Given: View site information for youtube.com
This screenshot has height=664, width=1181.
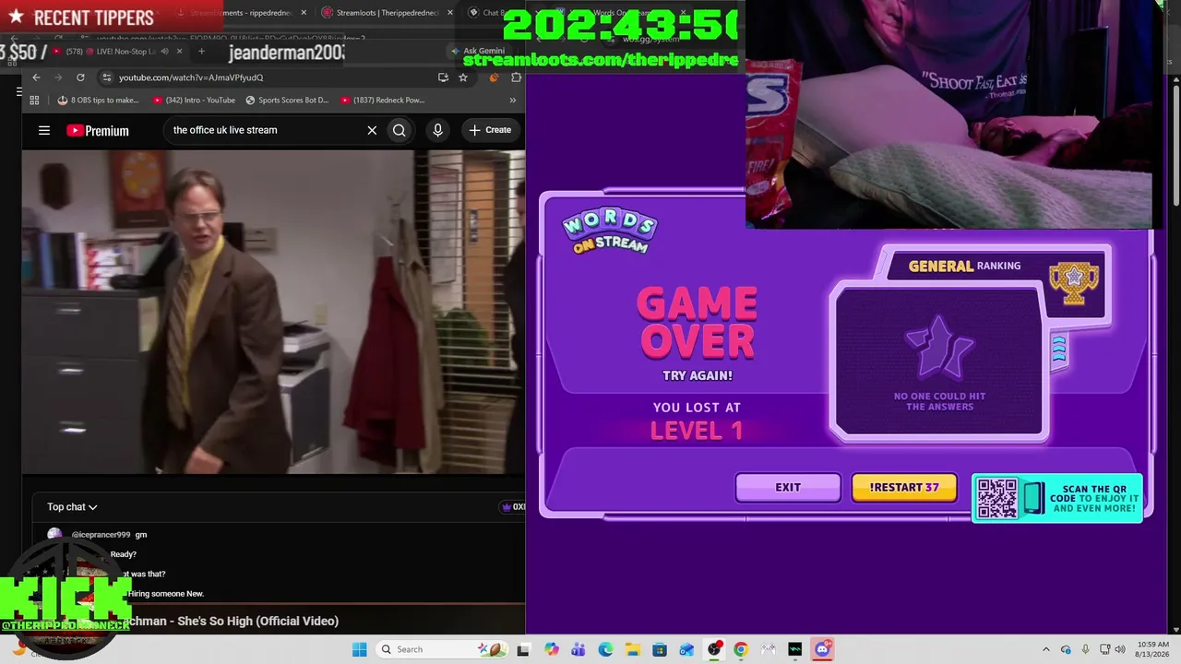Looking at the screenshot, I should click(x=107, y=77).
